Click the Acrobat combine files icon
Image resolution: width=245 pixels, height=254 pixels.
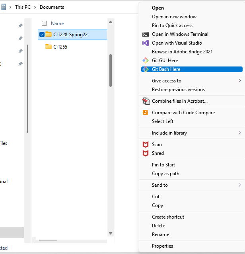coord(146,101)
